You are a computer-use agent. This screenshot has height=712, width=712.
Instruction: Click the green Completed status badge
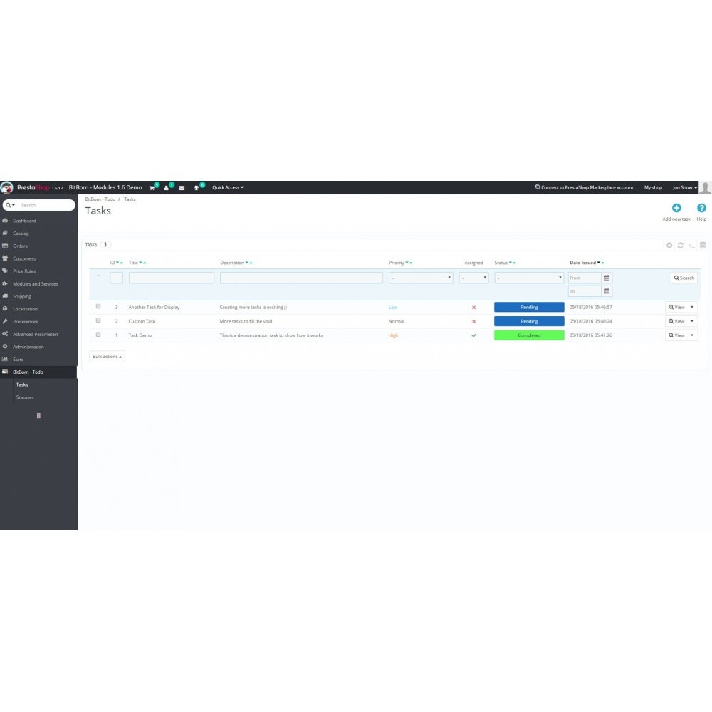529,335
